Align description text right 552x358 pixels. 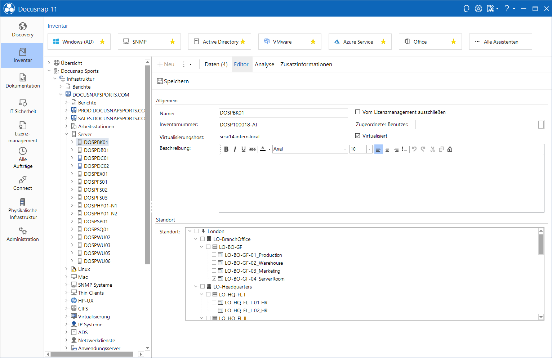tap(396, 149)
